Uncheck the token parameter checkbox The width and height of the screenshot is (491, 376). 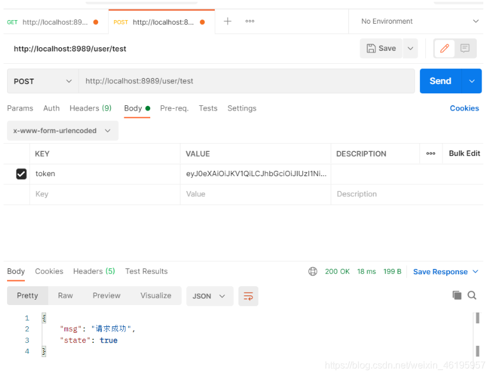[x=21, y=173]
